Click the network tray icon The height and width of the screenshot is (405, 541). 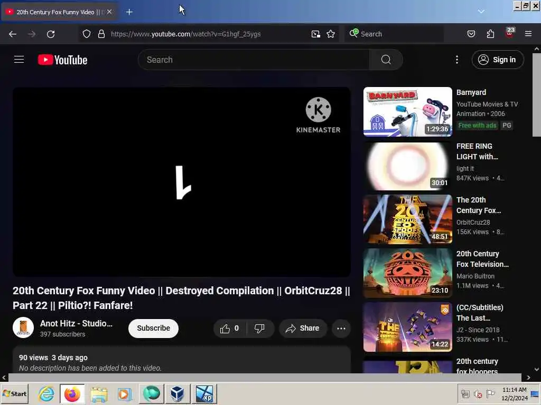(465, 394)
